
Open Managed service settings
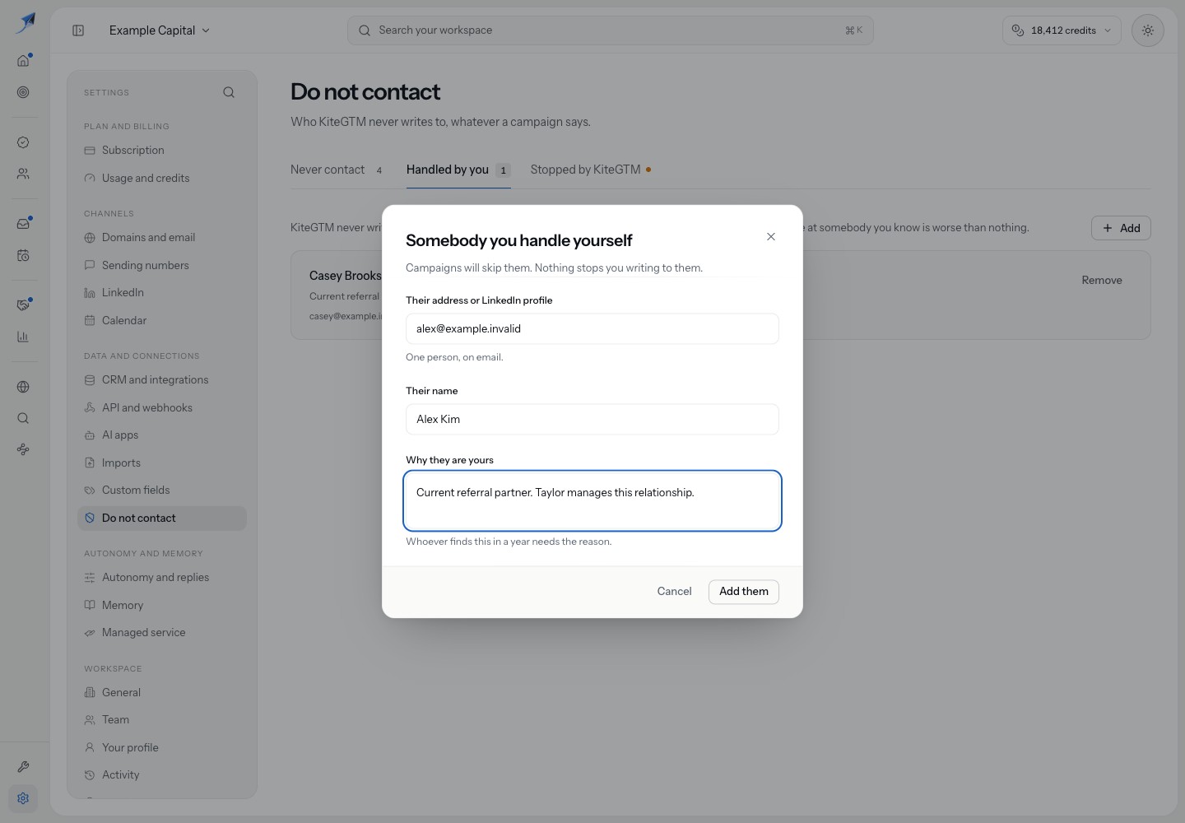point(162,633)
